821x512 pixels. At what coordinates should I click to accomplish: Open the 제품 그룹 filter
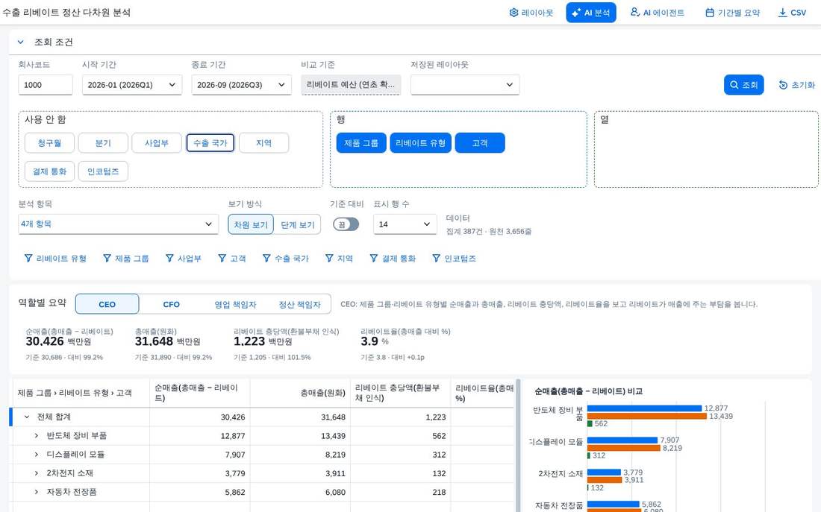[x=126, y=259]
